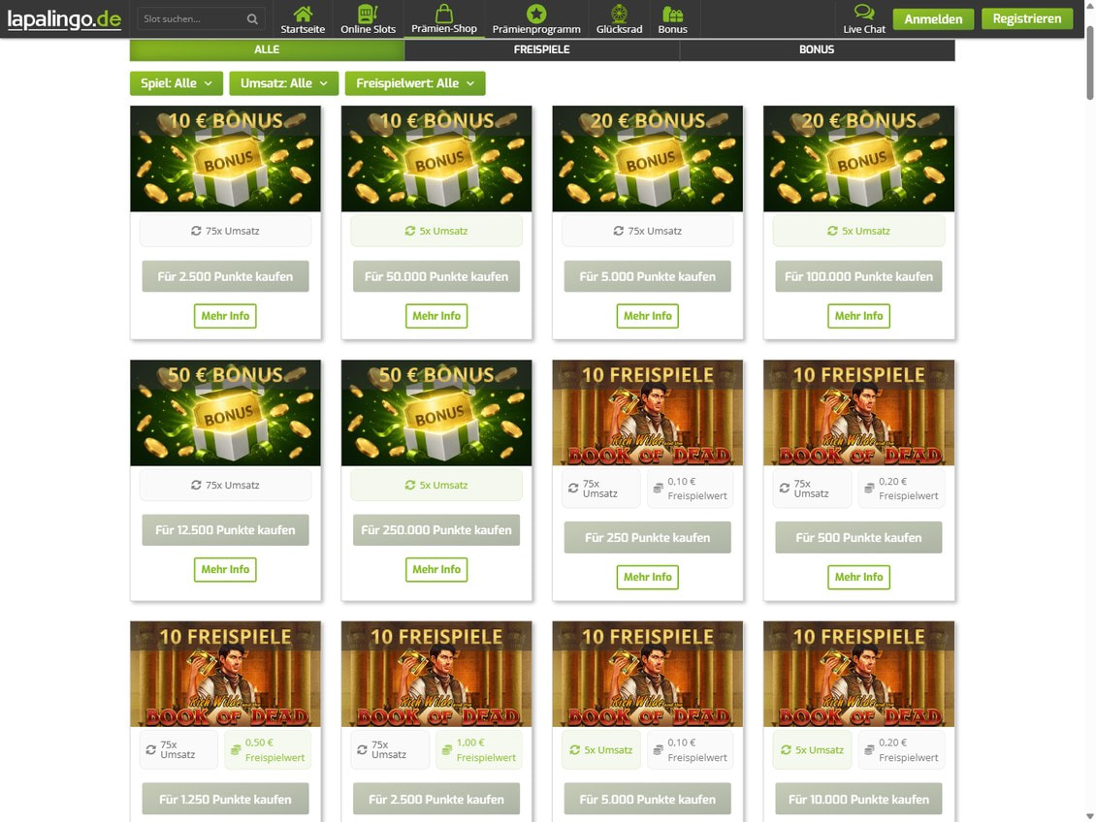The image size is (1096, 822).
Task: Click the lapalingo.de logo
Action: point(64,18)
